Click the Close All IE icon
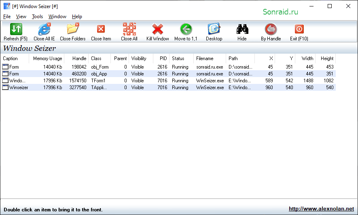The height and width of the screenshot is (215, 358). [44, 29]
